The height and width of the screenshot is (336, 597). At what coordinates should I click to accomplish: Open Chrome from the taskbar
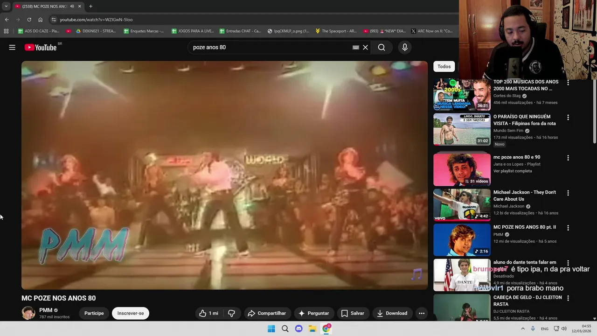(326, 329)
